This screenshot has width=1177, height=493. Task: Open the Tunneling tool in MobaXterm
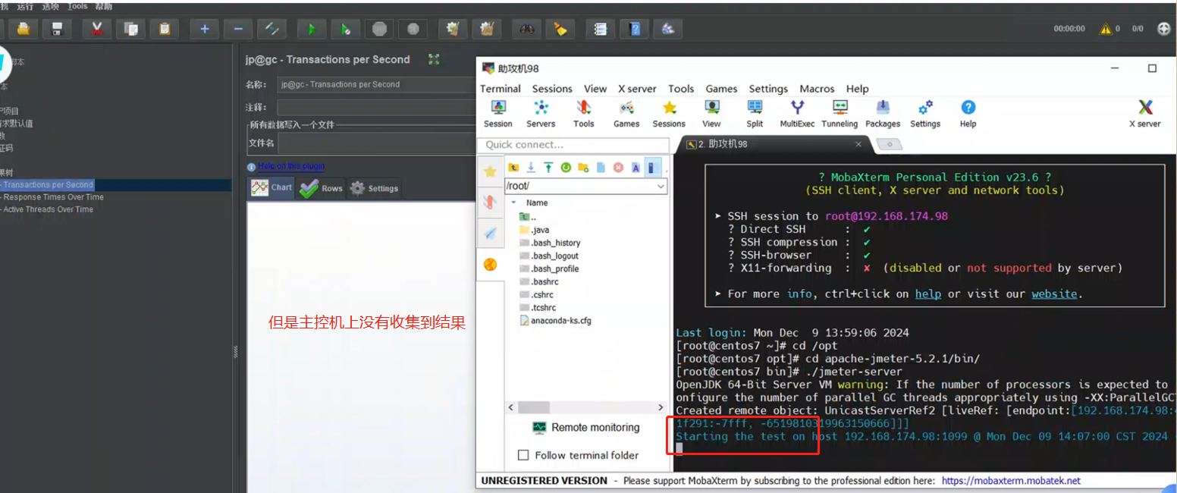point(840,114)
